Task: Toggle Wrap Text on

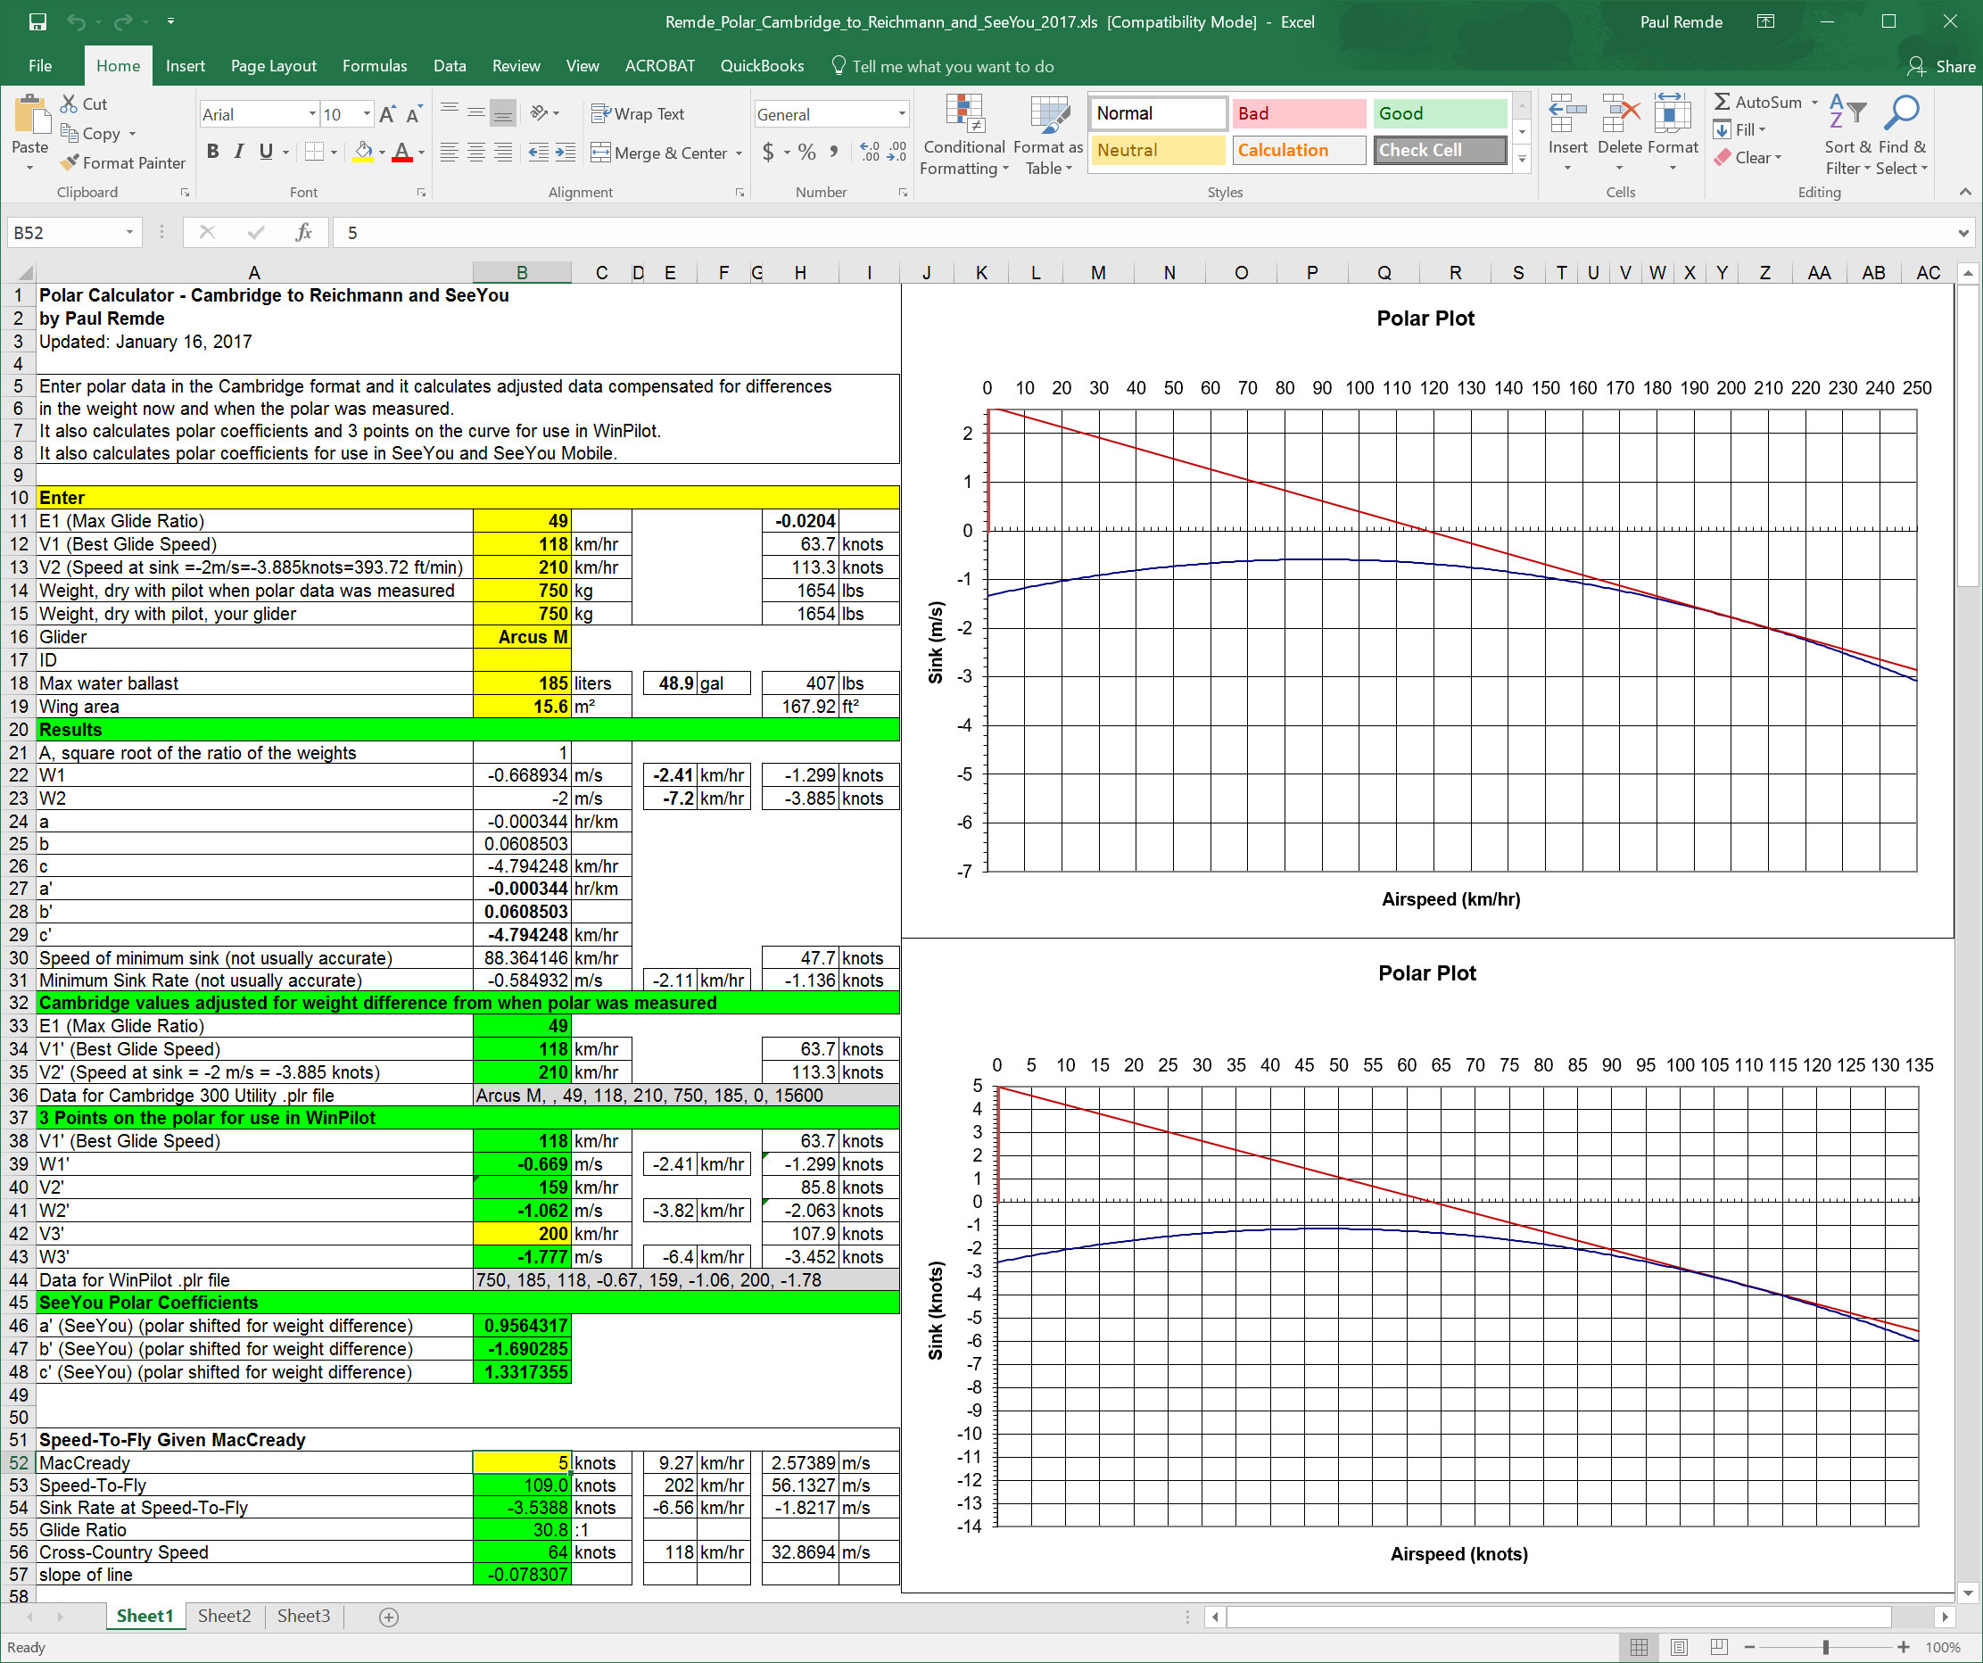Action: point(638,114)
